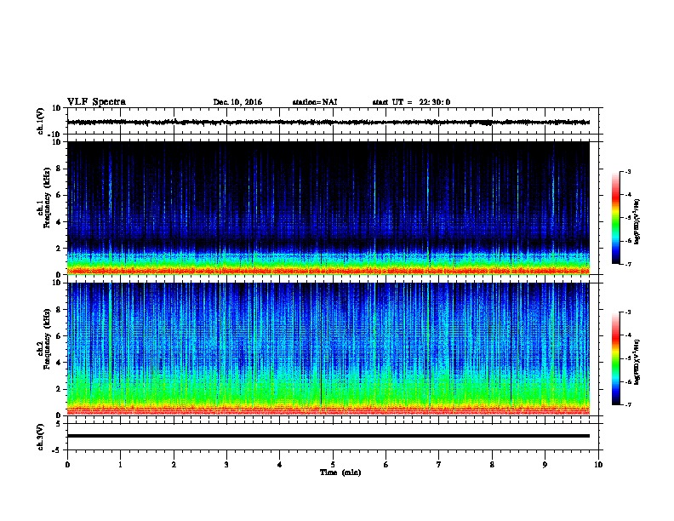Click the "-3" label on ch.1 color scale
Screen dimensions: 674x521
pos(627,172)
